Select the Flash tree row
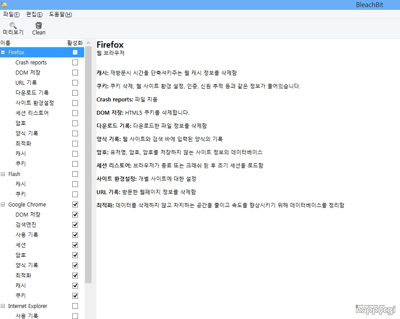Image resolution: width=400 pixels, height=319 pixels. pos(42,174)
